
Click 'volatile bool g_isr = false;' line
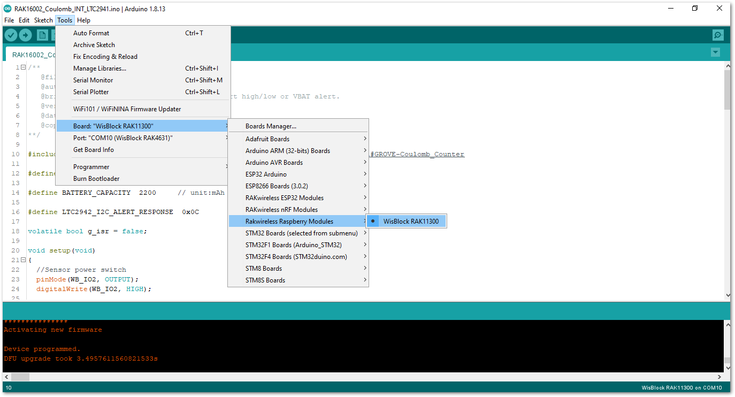[x=87, y=231]
